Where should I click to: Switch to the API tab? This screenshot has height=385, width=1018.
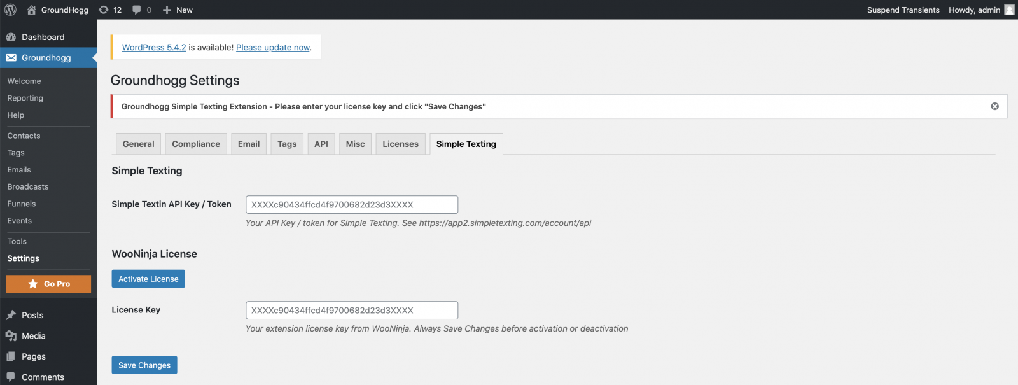321,144
